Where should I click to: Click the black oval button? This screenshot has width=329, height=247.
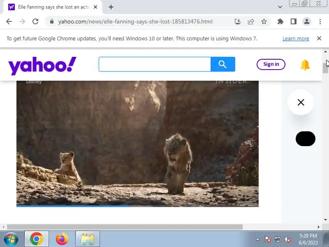point(305,139)
